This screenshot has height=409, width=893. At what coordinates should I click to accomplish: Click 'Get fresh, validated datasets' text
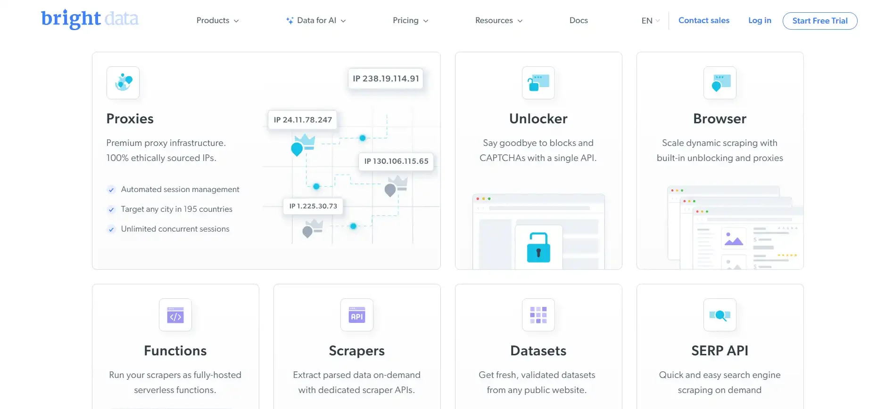pos(537,375)
